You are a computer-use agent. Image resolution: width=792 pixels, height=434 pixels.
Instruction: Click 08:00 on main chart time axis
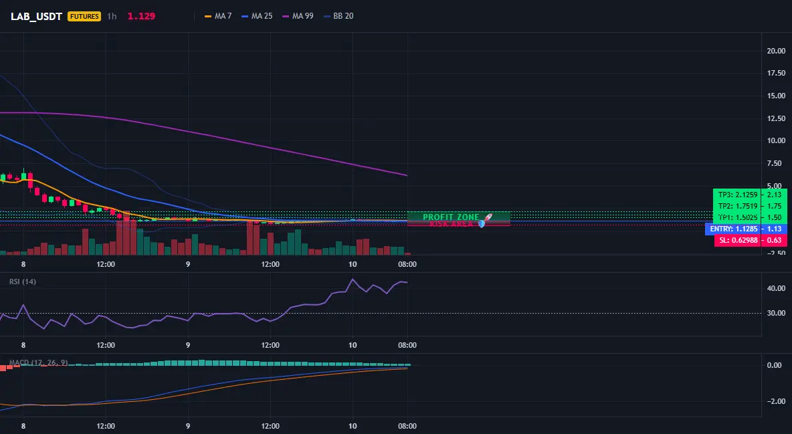tap(407, 264)
